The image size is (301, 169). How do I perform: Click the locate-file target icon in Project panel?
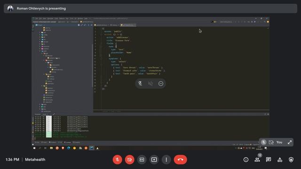[x=79, y=25]
